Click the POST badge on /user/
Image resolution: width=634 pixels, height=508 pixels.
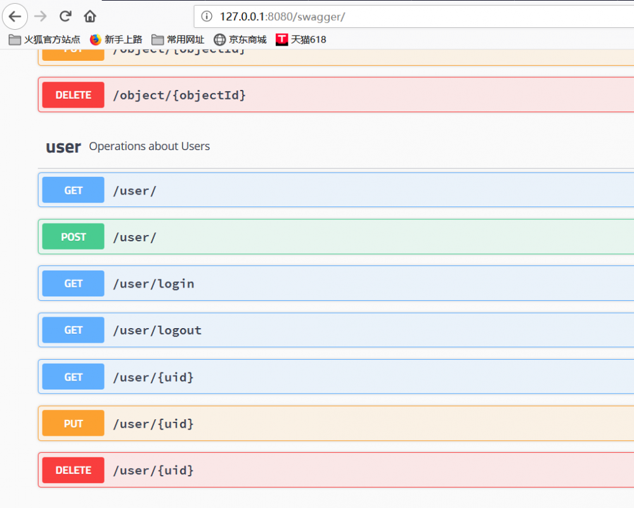point(72,236)
